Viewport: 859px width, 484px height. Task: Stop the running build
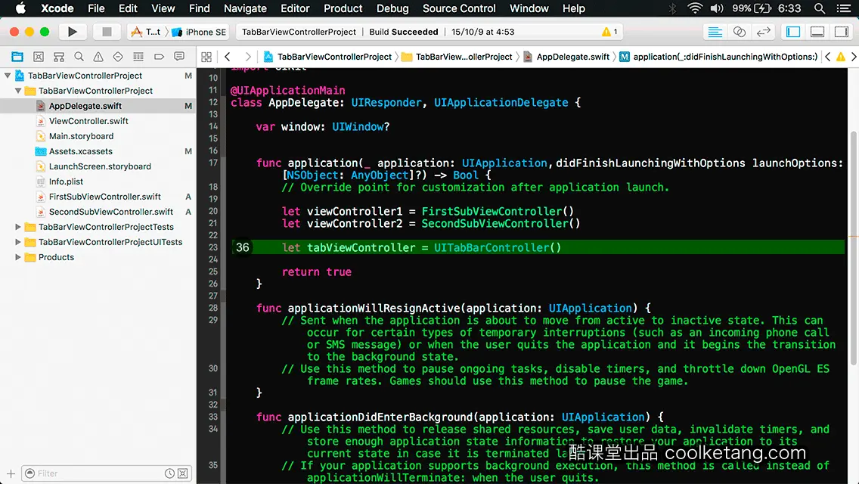tap(107, 32)
